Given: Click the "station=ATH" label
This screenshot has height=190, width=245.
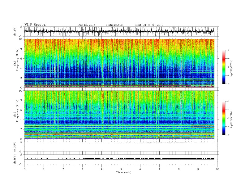Looking at the screenshot, I should 115,25.
